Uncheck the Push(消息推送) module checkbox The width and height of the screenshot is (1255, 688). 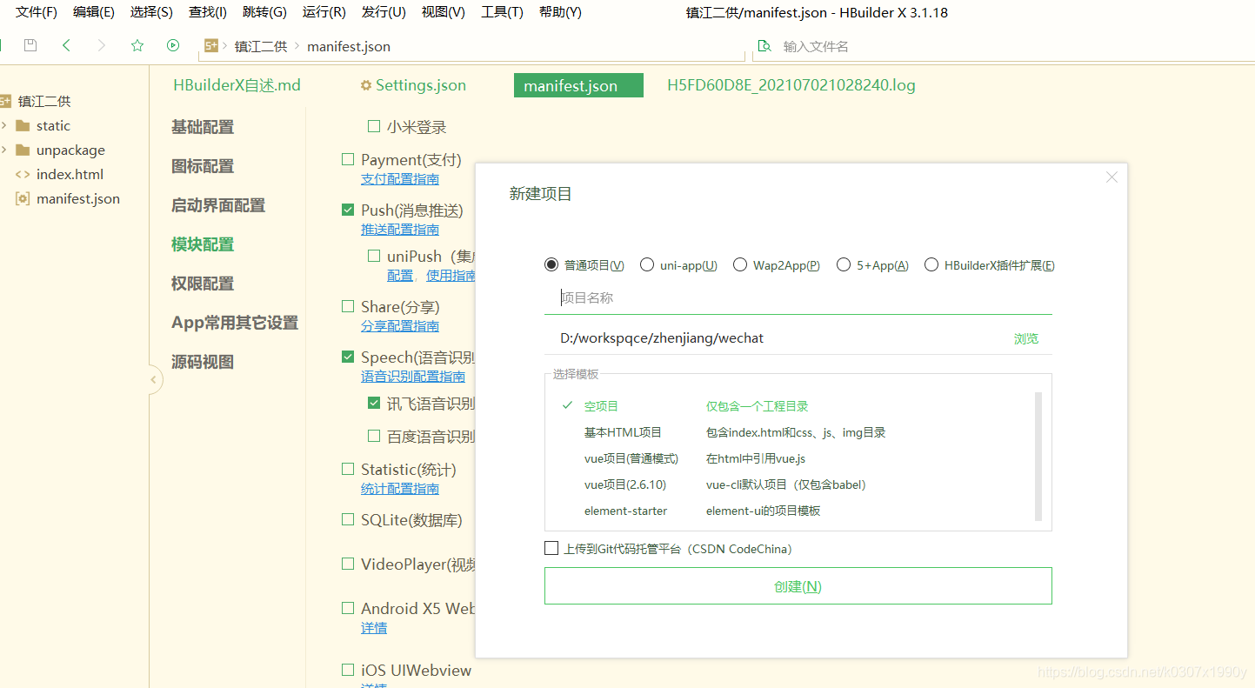pos(347,210)
